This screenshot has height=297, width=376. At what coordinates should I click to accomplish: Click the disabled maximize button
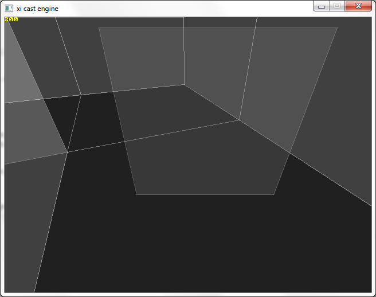click(337, 6)
